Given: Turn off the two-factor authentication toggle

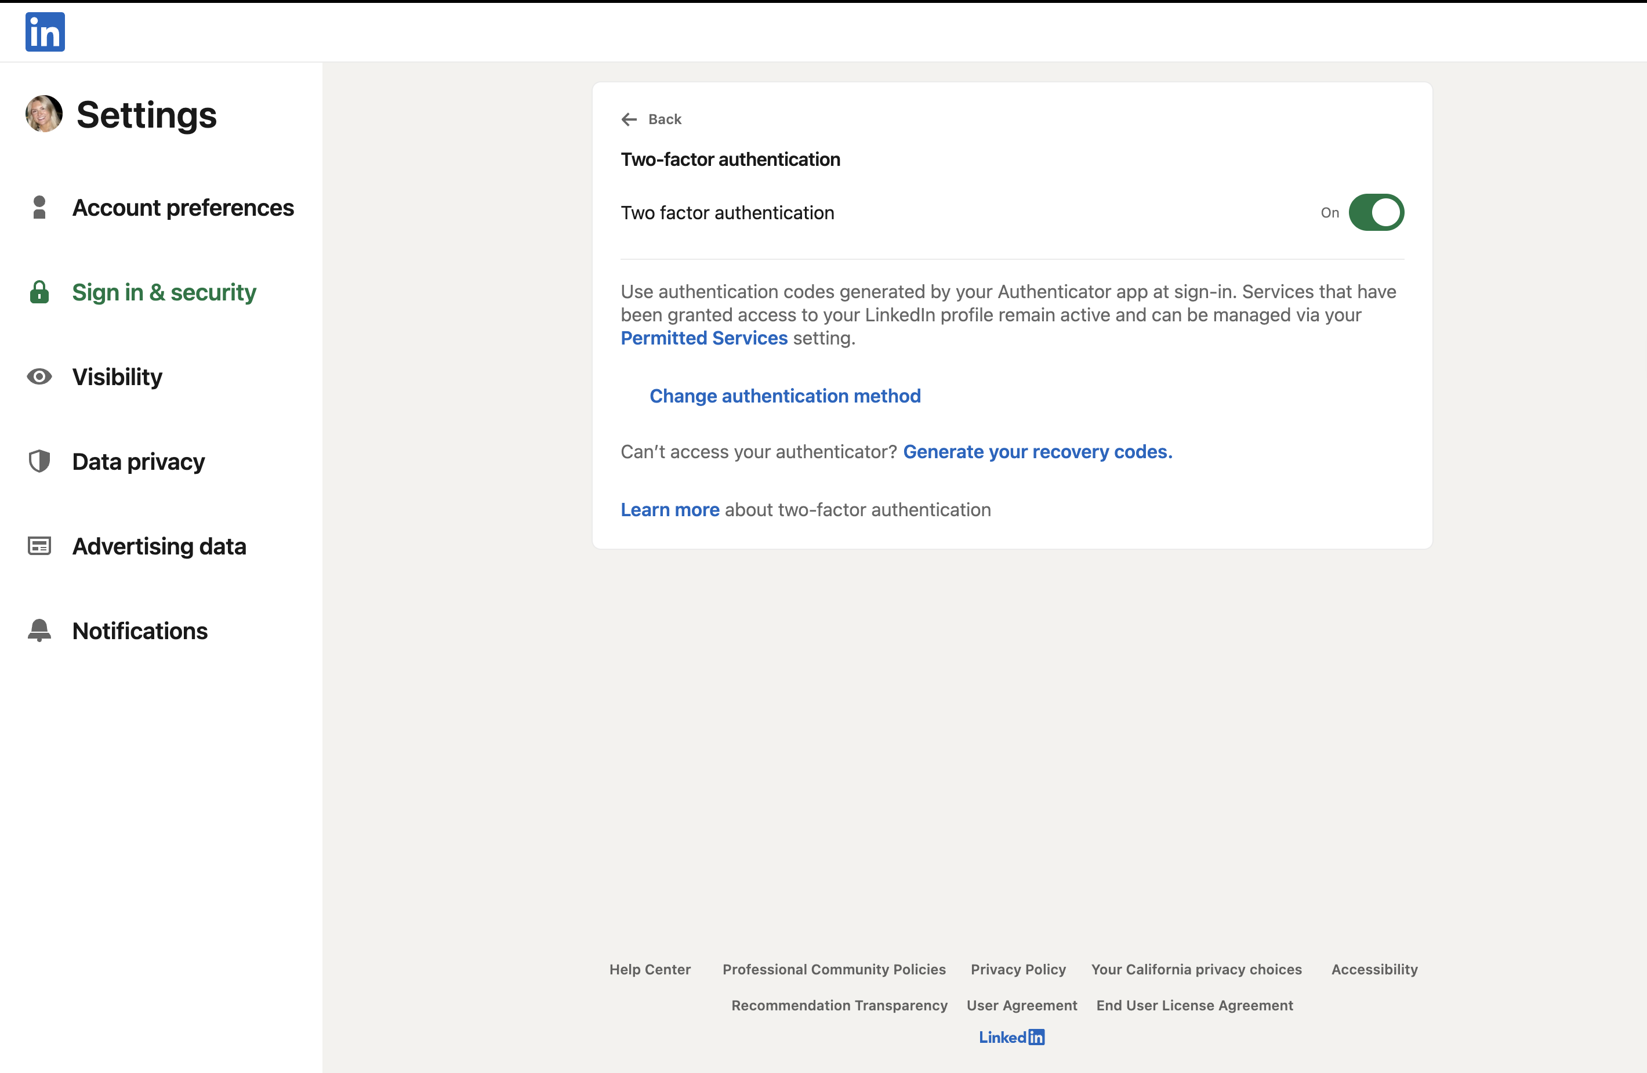Looking at the screenshot, I should pos(1376,212).
